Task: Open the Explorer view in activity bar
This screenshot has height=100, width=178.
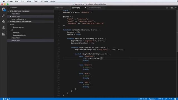Action: 4,9
